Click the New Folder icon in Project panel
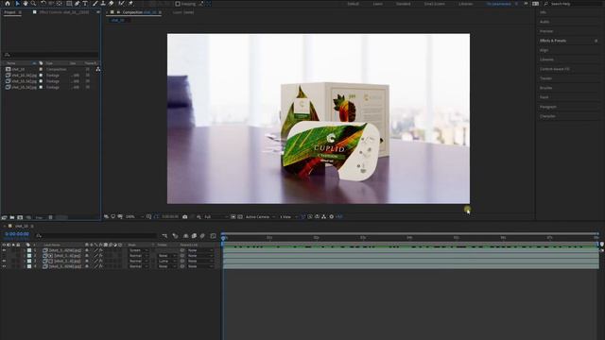 click(12, 217)
